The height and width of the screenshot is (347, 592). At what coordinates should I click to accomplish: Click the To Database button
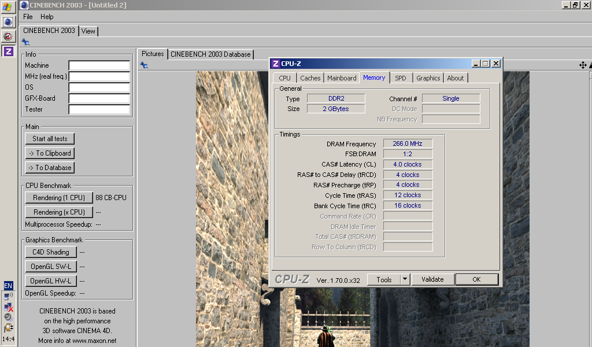pos(50,168)
